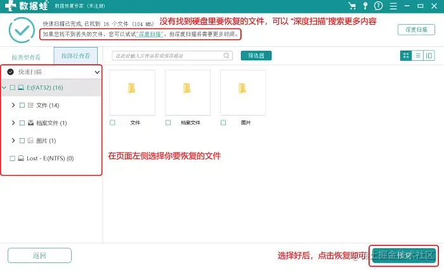This screenshot has width=444, height=270.
Task: Expand the 档案文件 (1) tree node
Action: 13,122
